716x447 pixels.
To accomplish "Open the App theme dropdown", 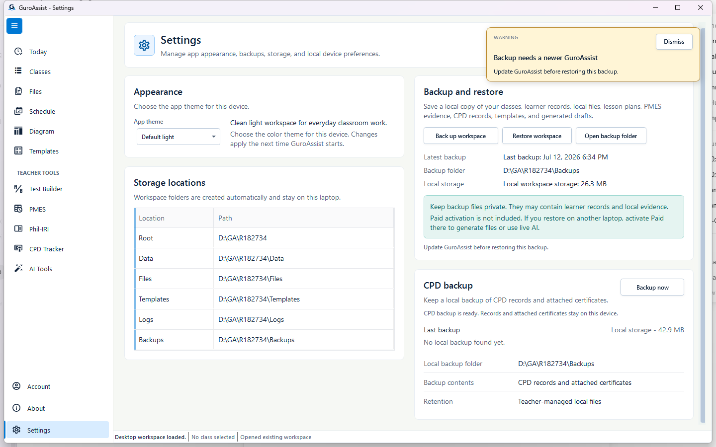I will coord(179,137).
